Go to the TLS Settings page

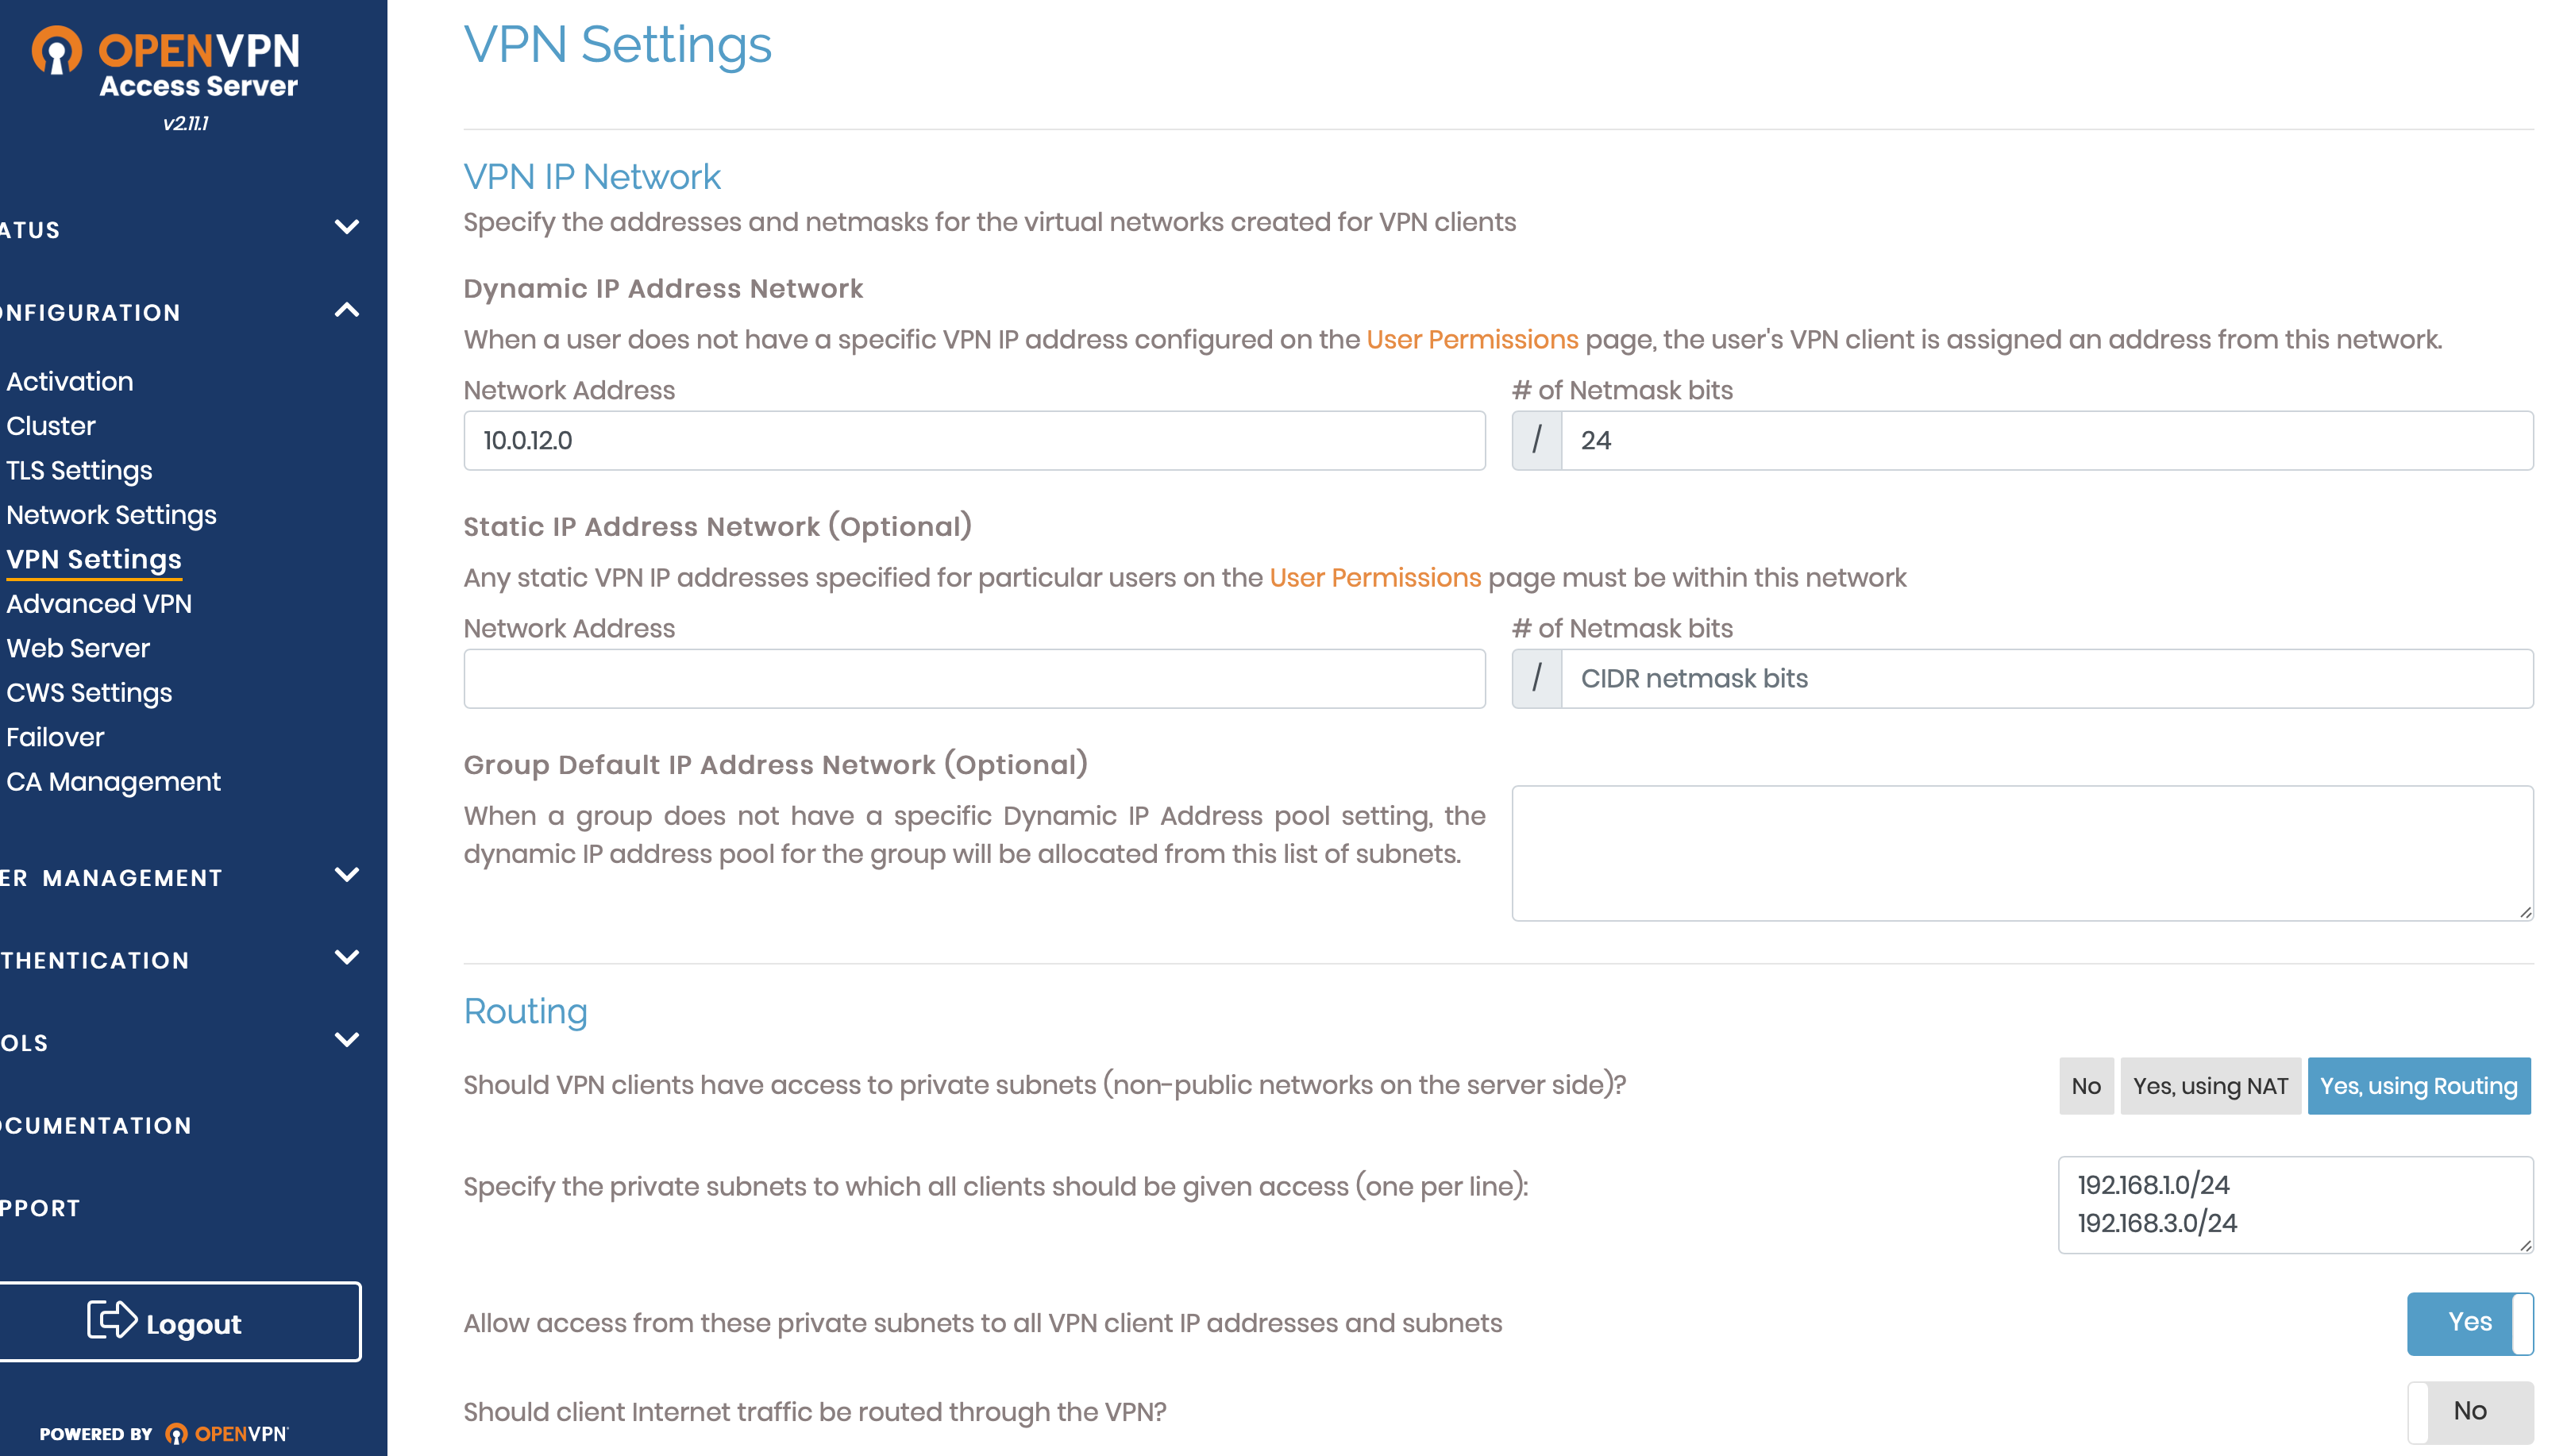coord(79,470)
